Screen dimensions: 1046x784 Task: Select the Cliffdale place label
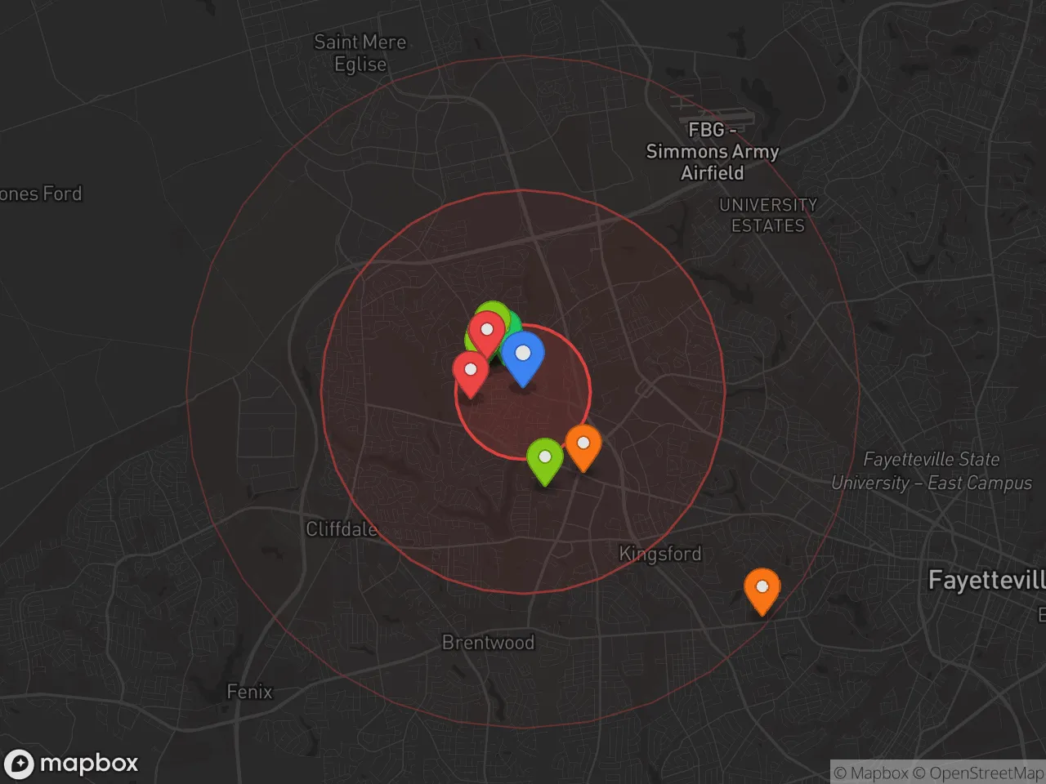(x=342, y=529)
